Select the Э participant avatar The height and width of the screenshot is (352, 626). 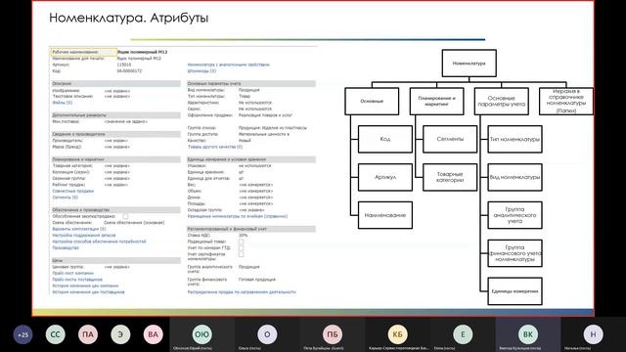[x=120, y=334]
